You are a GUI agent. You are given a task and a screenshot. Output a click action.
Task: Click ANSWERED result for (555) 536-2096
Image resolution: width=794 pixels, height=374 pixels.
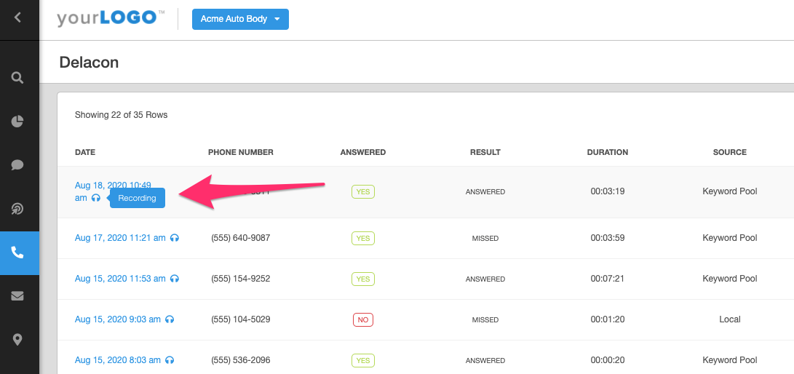point(485,361)
